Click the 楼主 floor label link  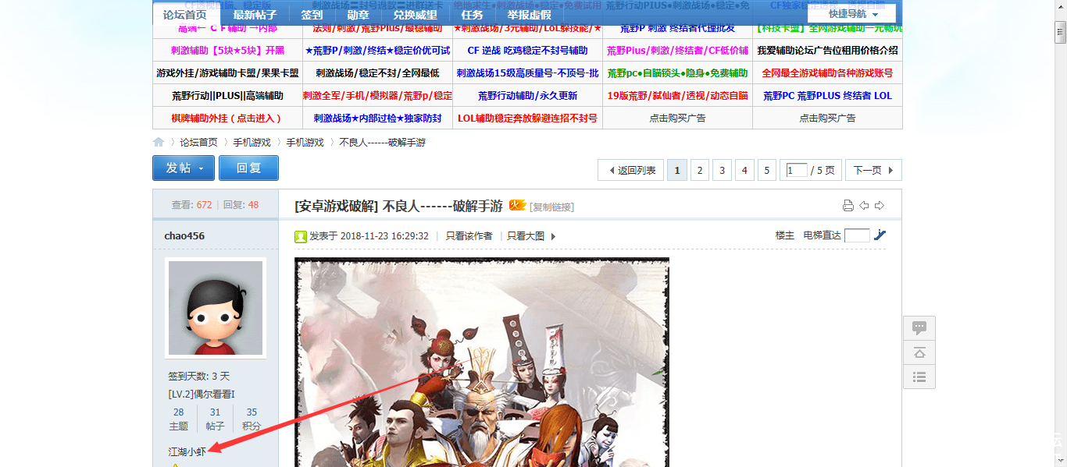(x=785, y=235)
